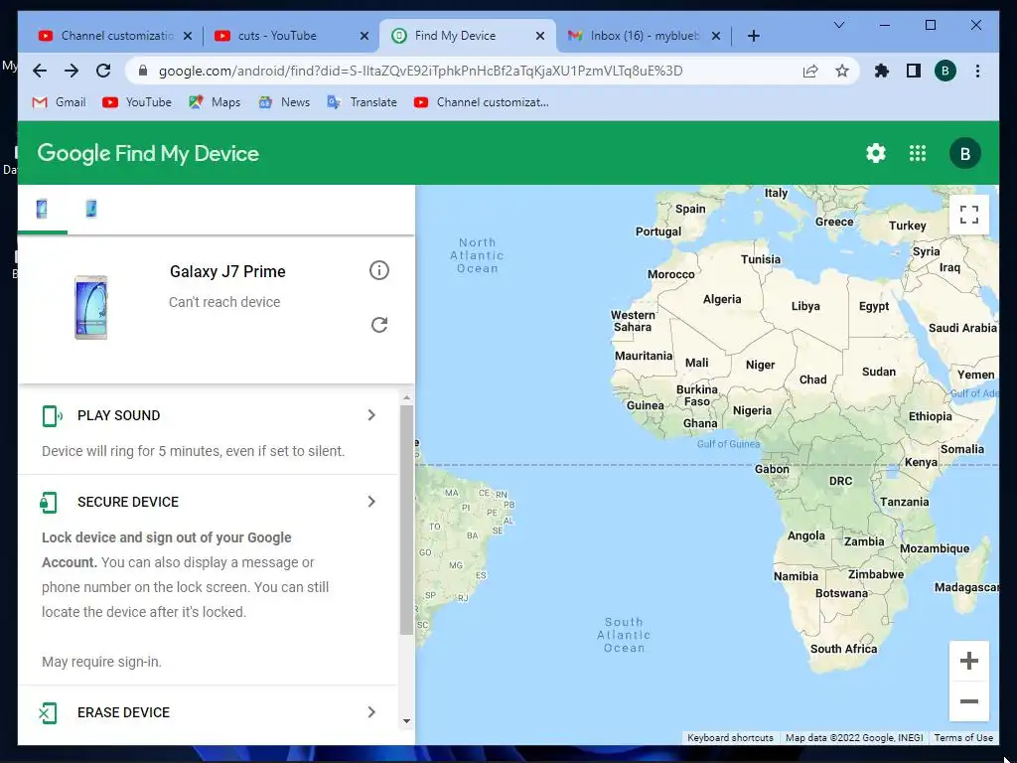Viewport: 1017px width, 763px height.
Task: Click the Galaxy J7 Prime phone image
Action: 90,308
